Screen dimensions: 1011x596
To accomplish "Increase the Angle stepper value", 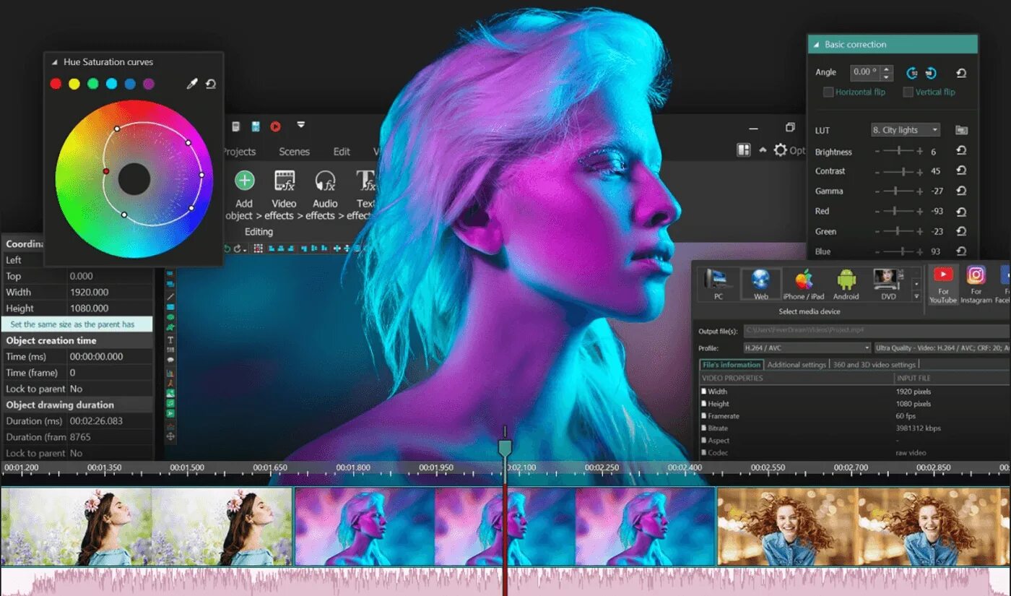I will (x=887, y=69).
